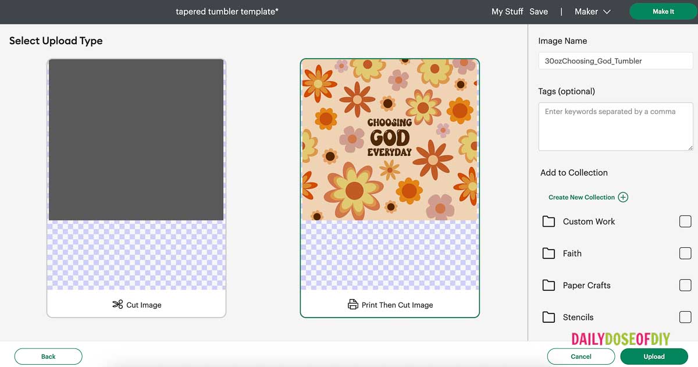Image resolution: width=698 pixels, height=367 pixels.
Task: Click the Back button
Action: pos(48,357)
